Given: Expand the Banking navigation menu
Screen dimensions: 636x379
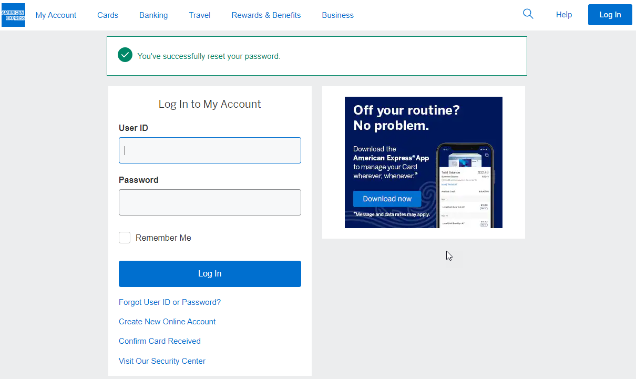Looking at the screenshot, I should (153, 15).
